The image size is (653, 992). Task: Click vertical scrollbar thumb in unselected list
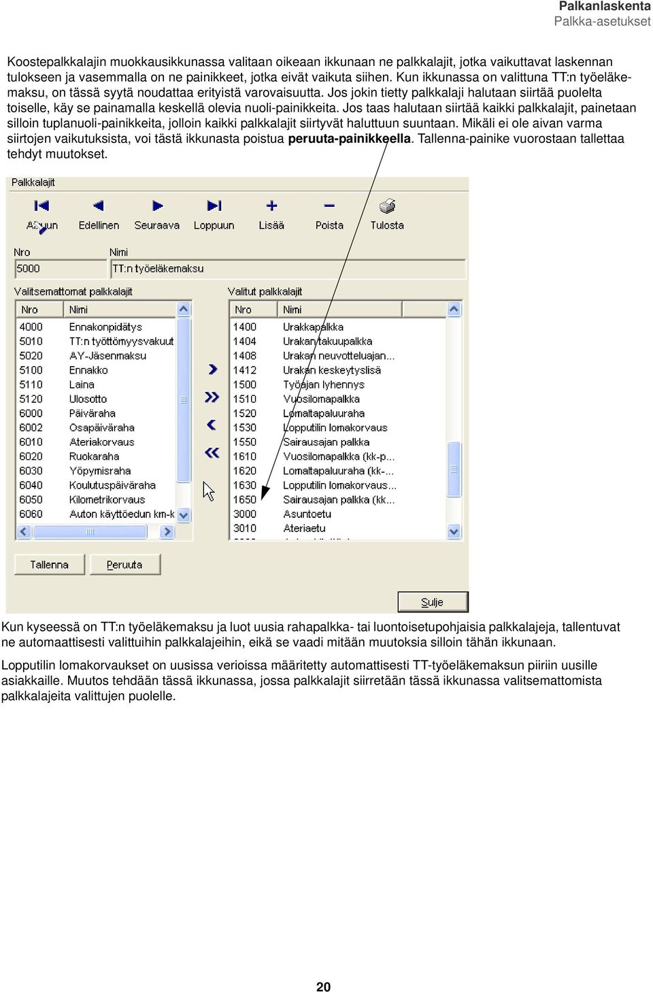(183, 399)
